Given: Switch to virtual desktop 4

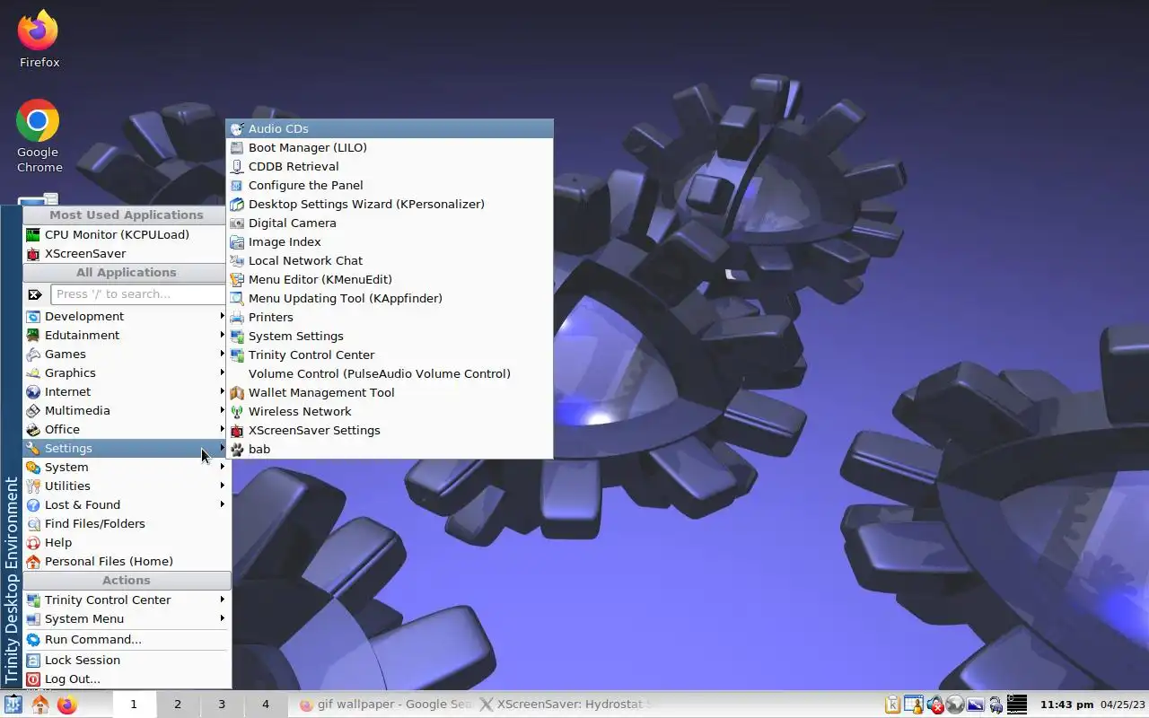Looking at the screenshot, I should (x=266, y=705).
